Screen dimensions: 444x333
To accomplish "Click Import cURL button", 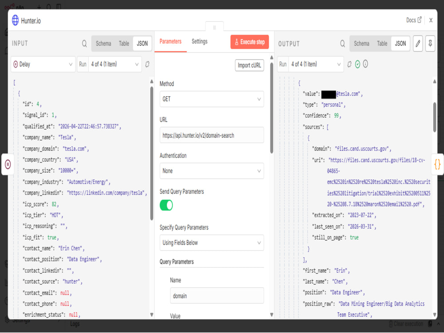I will point(250,65).
